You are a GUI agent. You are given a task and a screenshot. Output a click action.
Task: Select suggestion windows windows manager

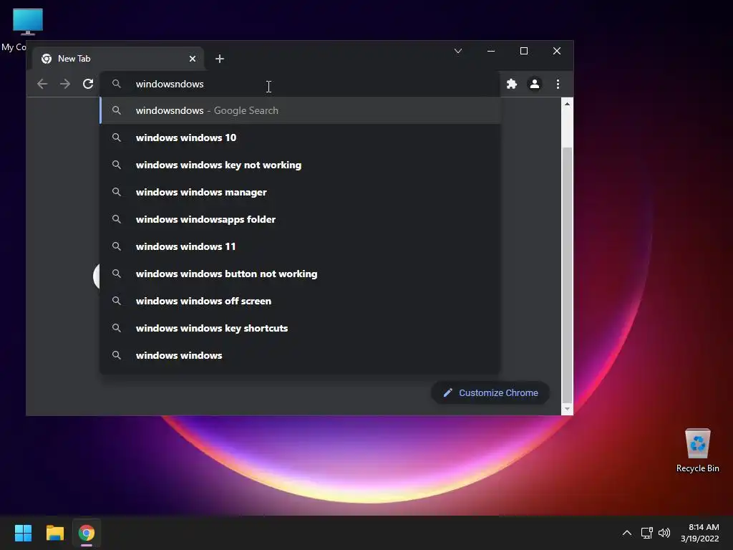coord(300,192)
